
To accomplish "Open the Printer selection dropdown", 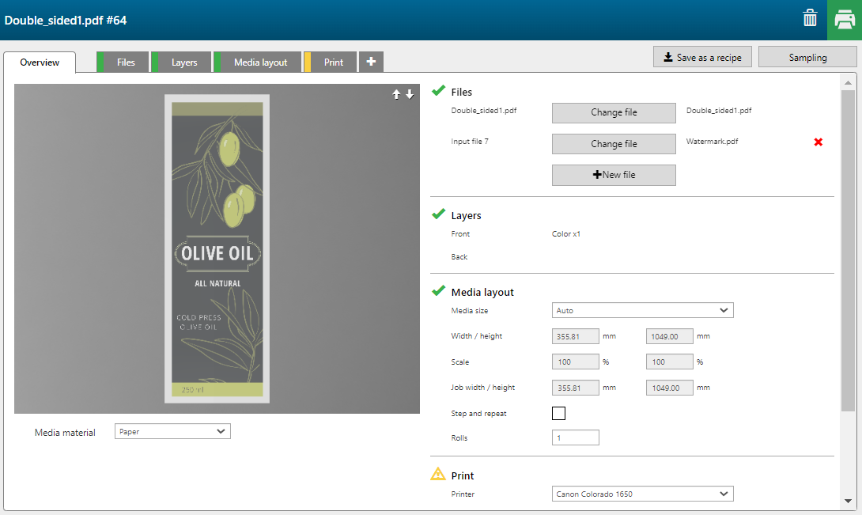I will (641, 494).
